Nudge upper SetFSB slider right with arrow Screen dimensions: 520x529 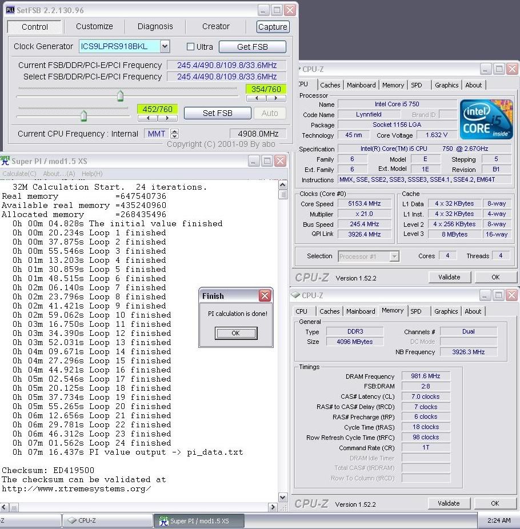(276, 98)
